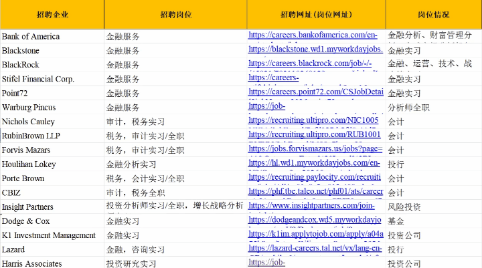Screen dimensions: 482x268
Task: Open the Nichols Cauley ultipro NIC1005 link
Action: click(313, 120)
